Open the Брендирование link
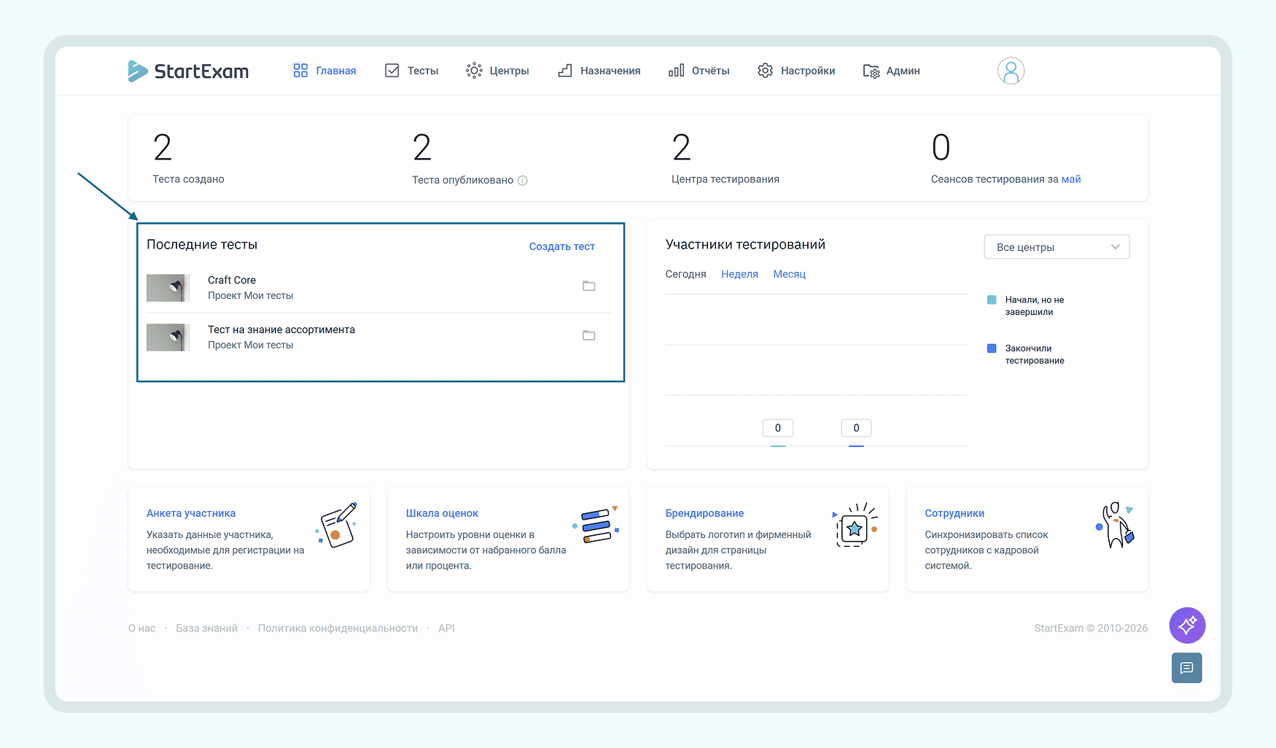 (x=704, y=513)
